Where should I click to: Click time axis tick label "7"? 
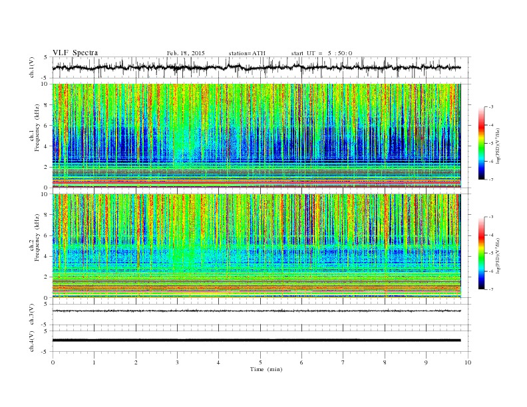[x=343, y=362]
